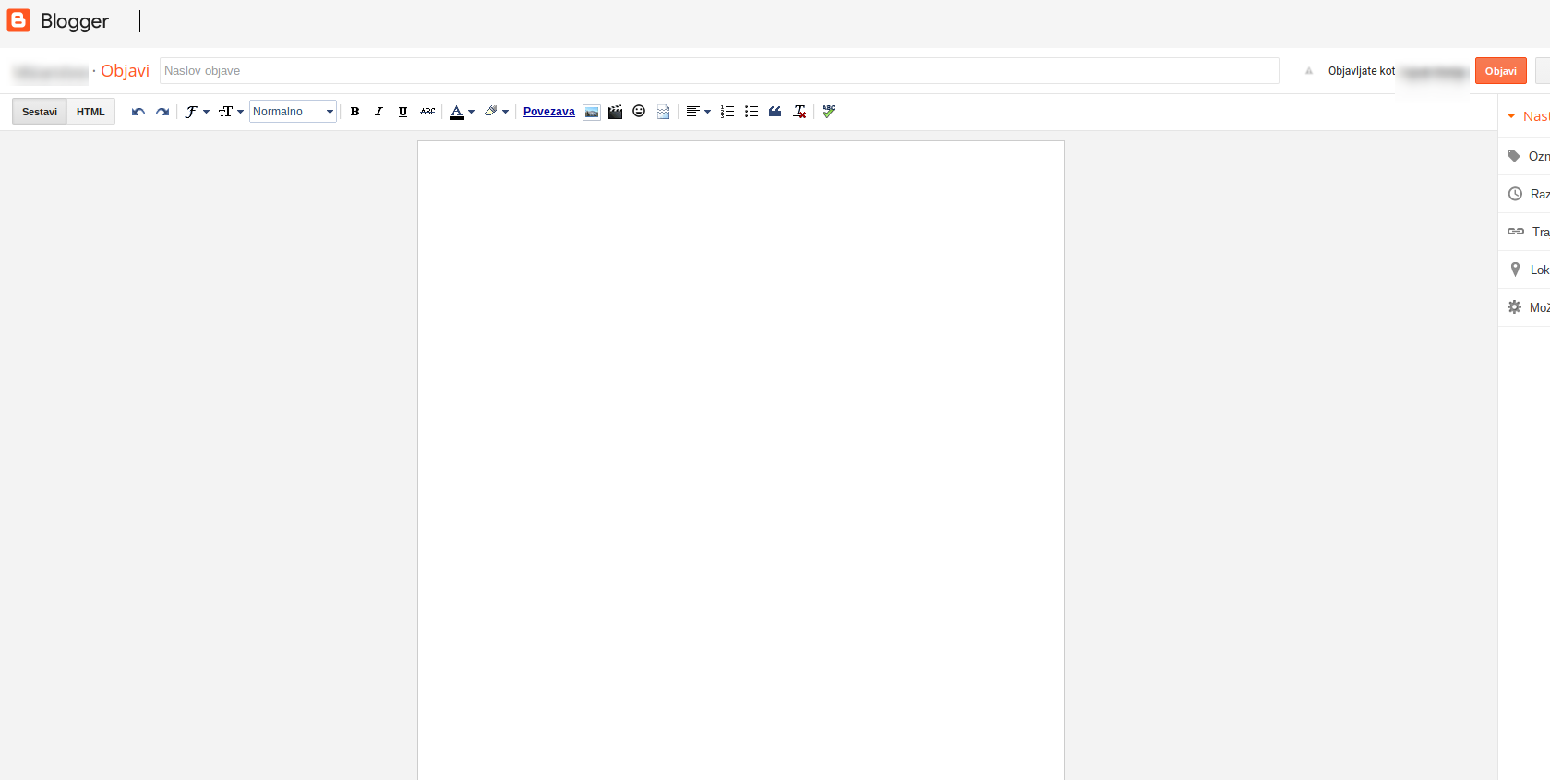Open the emoji smiley picker

(x=639, y=112)
